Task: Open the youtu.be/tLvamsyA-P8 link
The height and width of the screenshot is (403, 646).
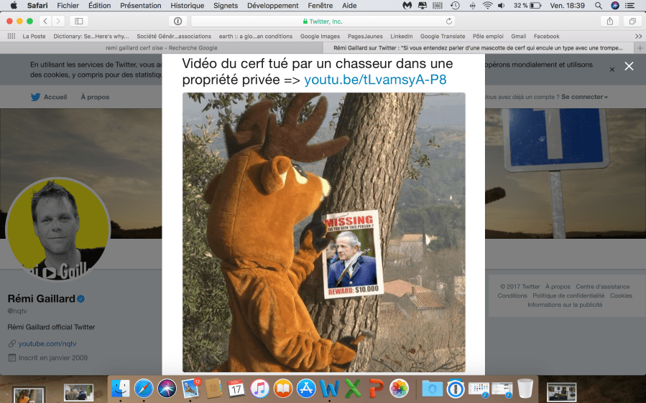Action: tap(375, 80)
